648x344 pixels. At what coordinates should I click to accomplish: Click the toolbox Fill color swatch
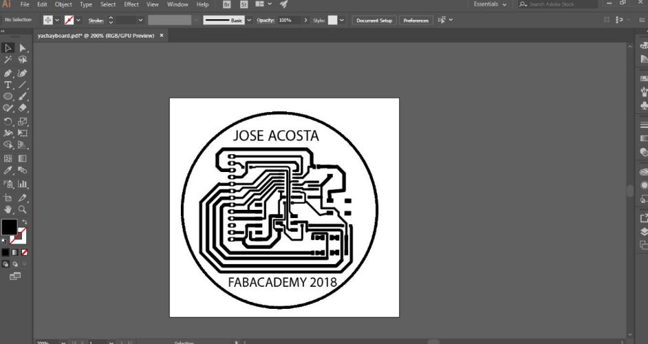tap(10, 227)
